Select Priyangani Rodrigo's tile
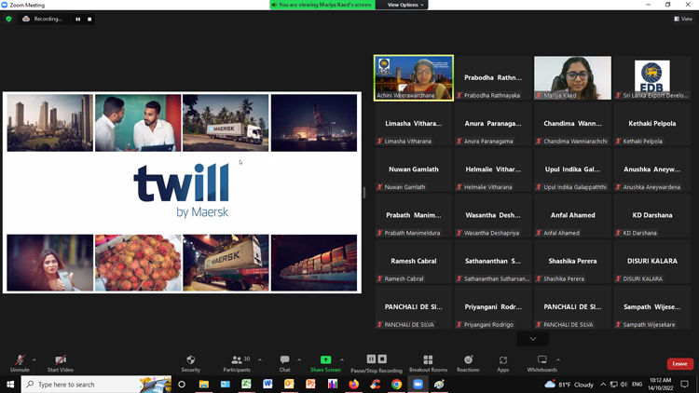Viewport: 699px width, 393px height. tap(493, 307)
